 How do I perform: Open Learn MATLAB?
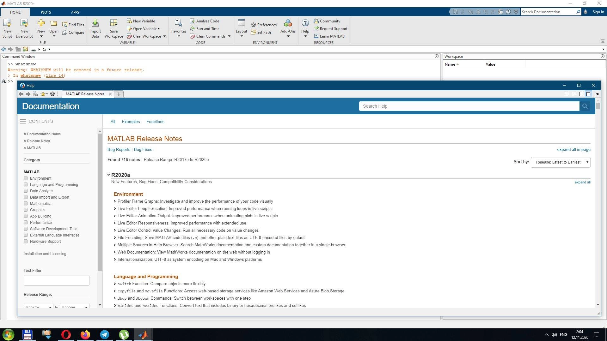click(x=329, y=36)
